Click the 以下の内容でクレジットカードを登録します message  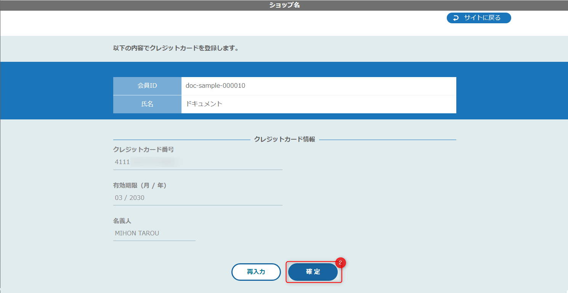click(x=176, y=48)
